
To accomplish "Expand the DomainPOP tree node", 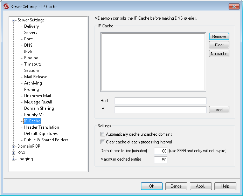I will click(x=14, y=147).
